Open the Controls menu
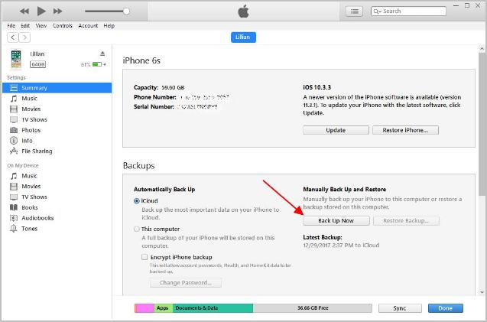This screenshot has width=487, height=322. coord(63,26)
